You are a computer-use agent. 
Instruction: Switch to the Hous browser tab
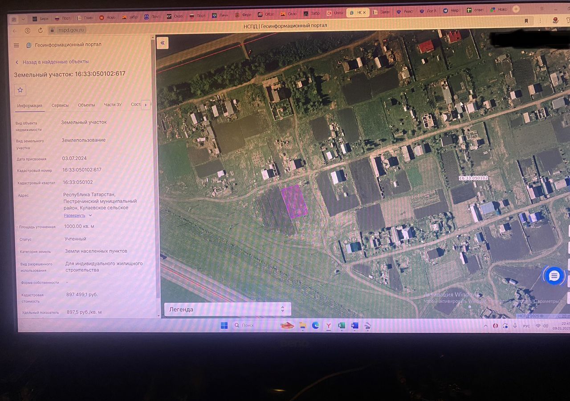click(107, 17)
